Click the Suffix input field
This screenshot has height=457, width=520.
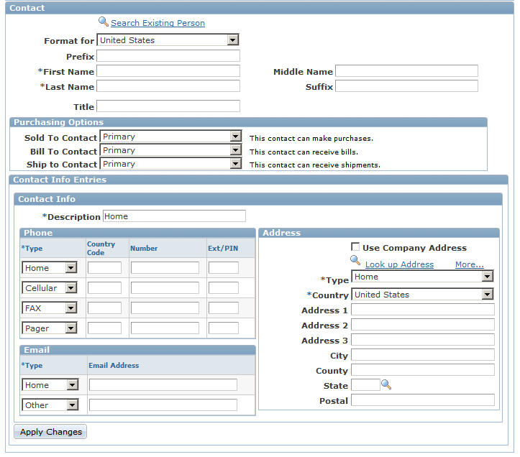pyautogui.click(x=406, y=86)
